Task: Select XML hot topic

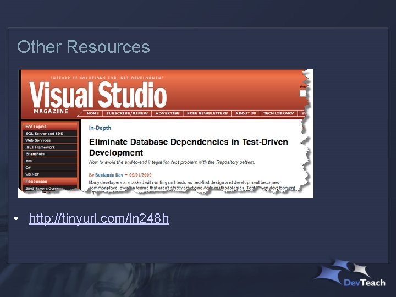Action: (50, 161)
